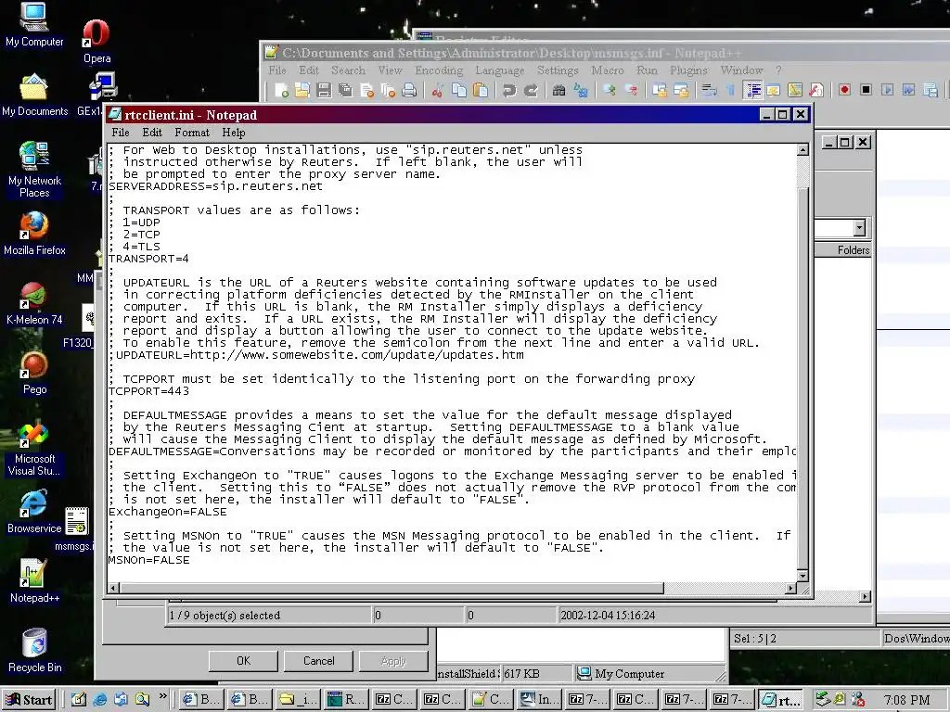This screenshot has width=950, height=712.
Task: Click the Run macro multiple times icon
Action: click(909, 90)
